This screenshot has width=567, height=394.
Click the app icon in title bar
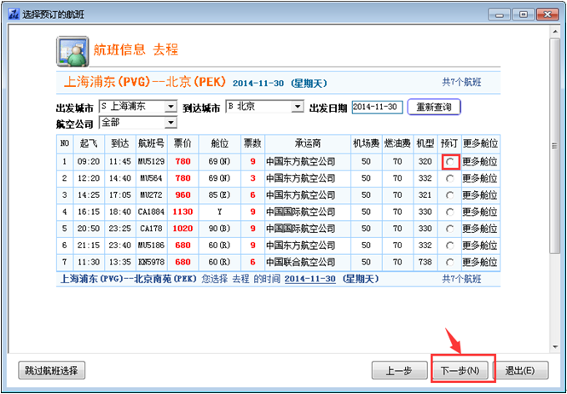tap(14, 14)
